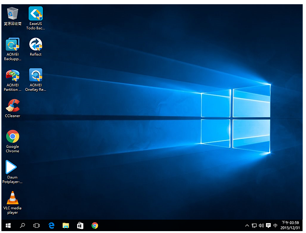Open the network status tray icon
Screen dimensions: 306x233
point(254,225)
